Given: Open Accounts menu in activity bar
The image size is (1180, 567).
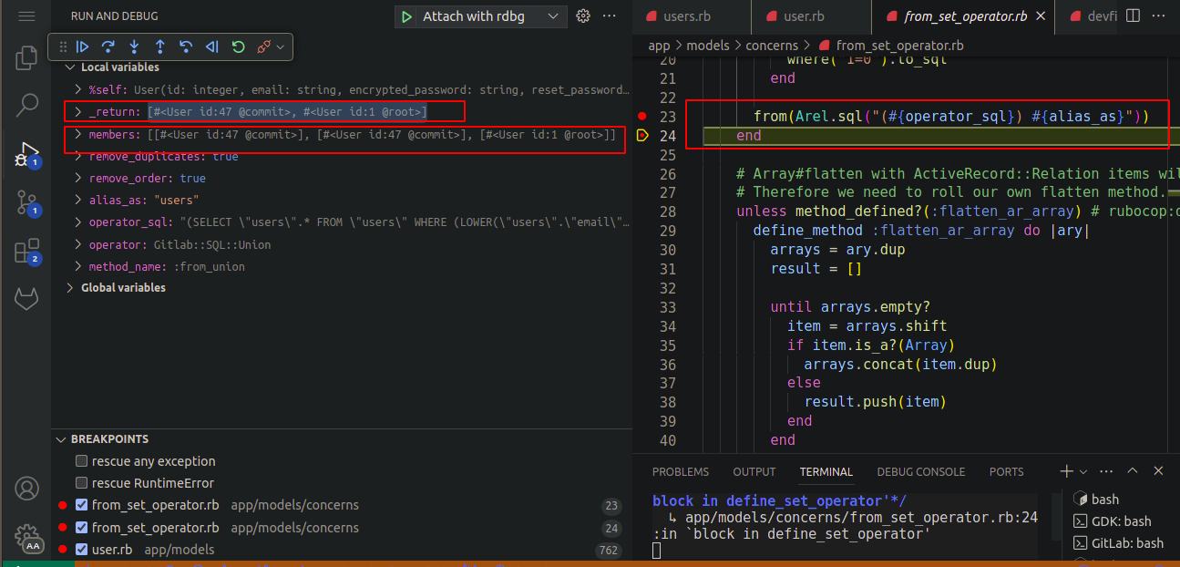Looking at the screenshot, I should coord(26,489).
